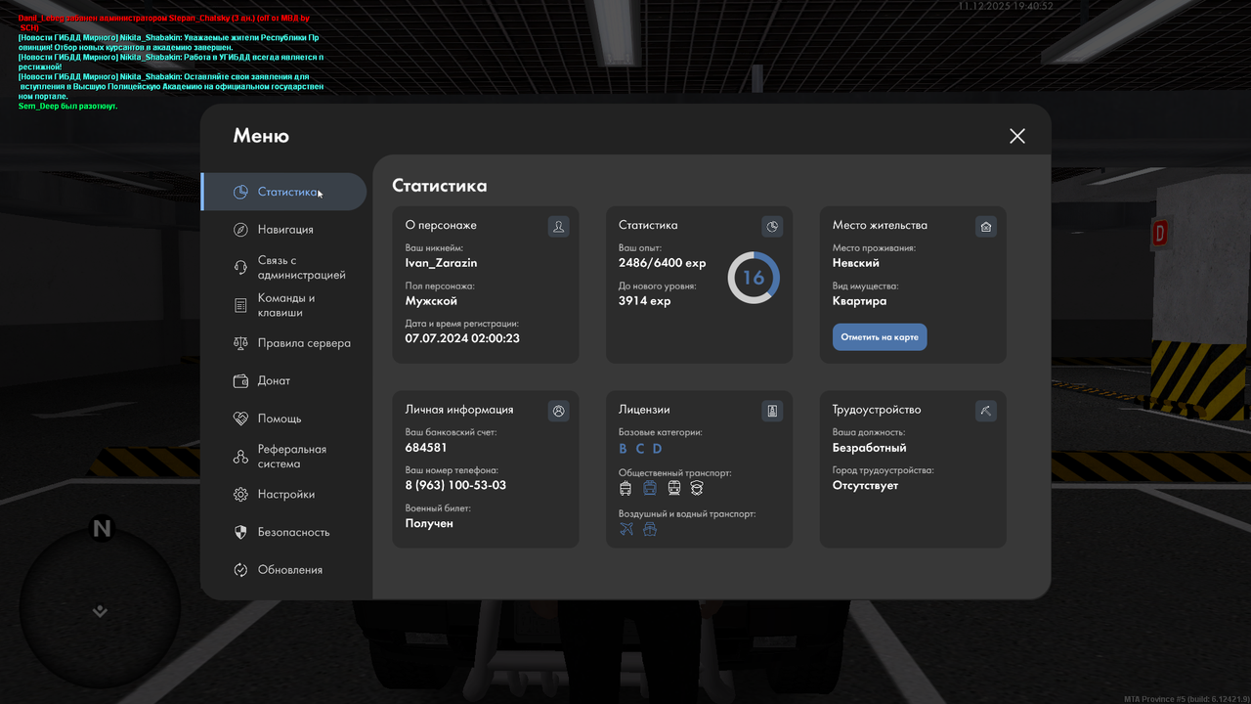Viewport: 1251px width, 704px height.
Task: Click the Квартира property type value
Action: pos(860,301)
